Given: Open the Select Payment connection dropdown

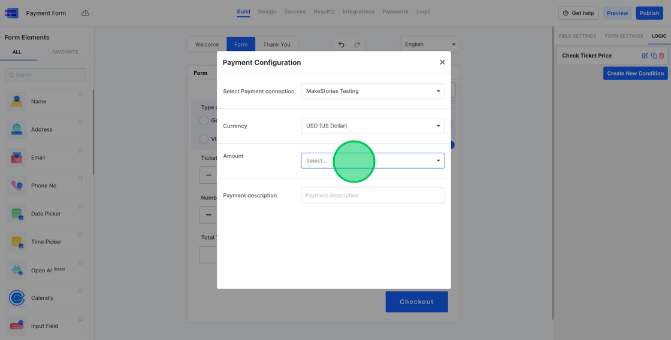Looking at the screenshot, I should pos(373,92).
